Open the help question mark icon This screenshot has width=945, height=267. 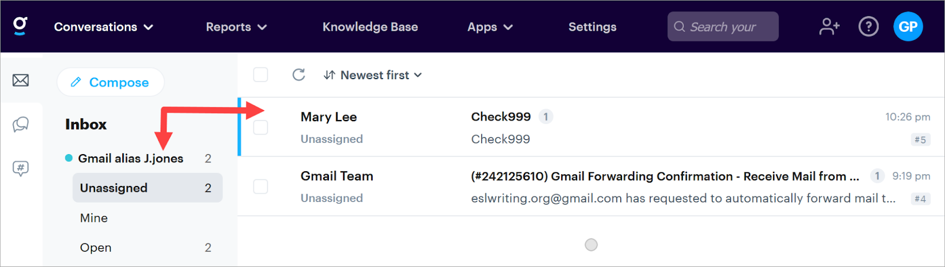[868, 27]
